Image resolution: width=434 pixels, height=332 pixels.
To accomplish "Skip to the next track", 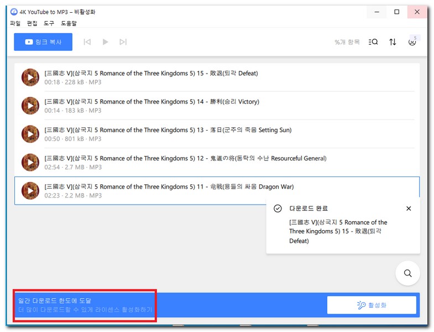I will tap(123, 42).
